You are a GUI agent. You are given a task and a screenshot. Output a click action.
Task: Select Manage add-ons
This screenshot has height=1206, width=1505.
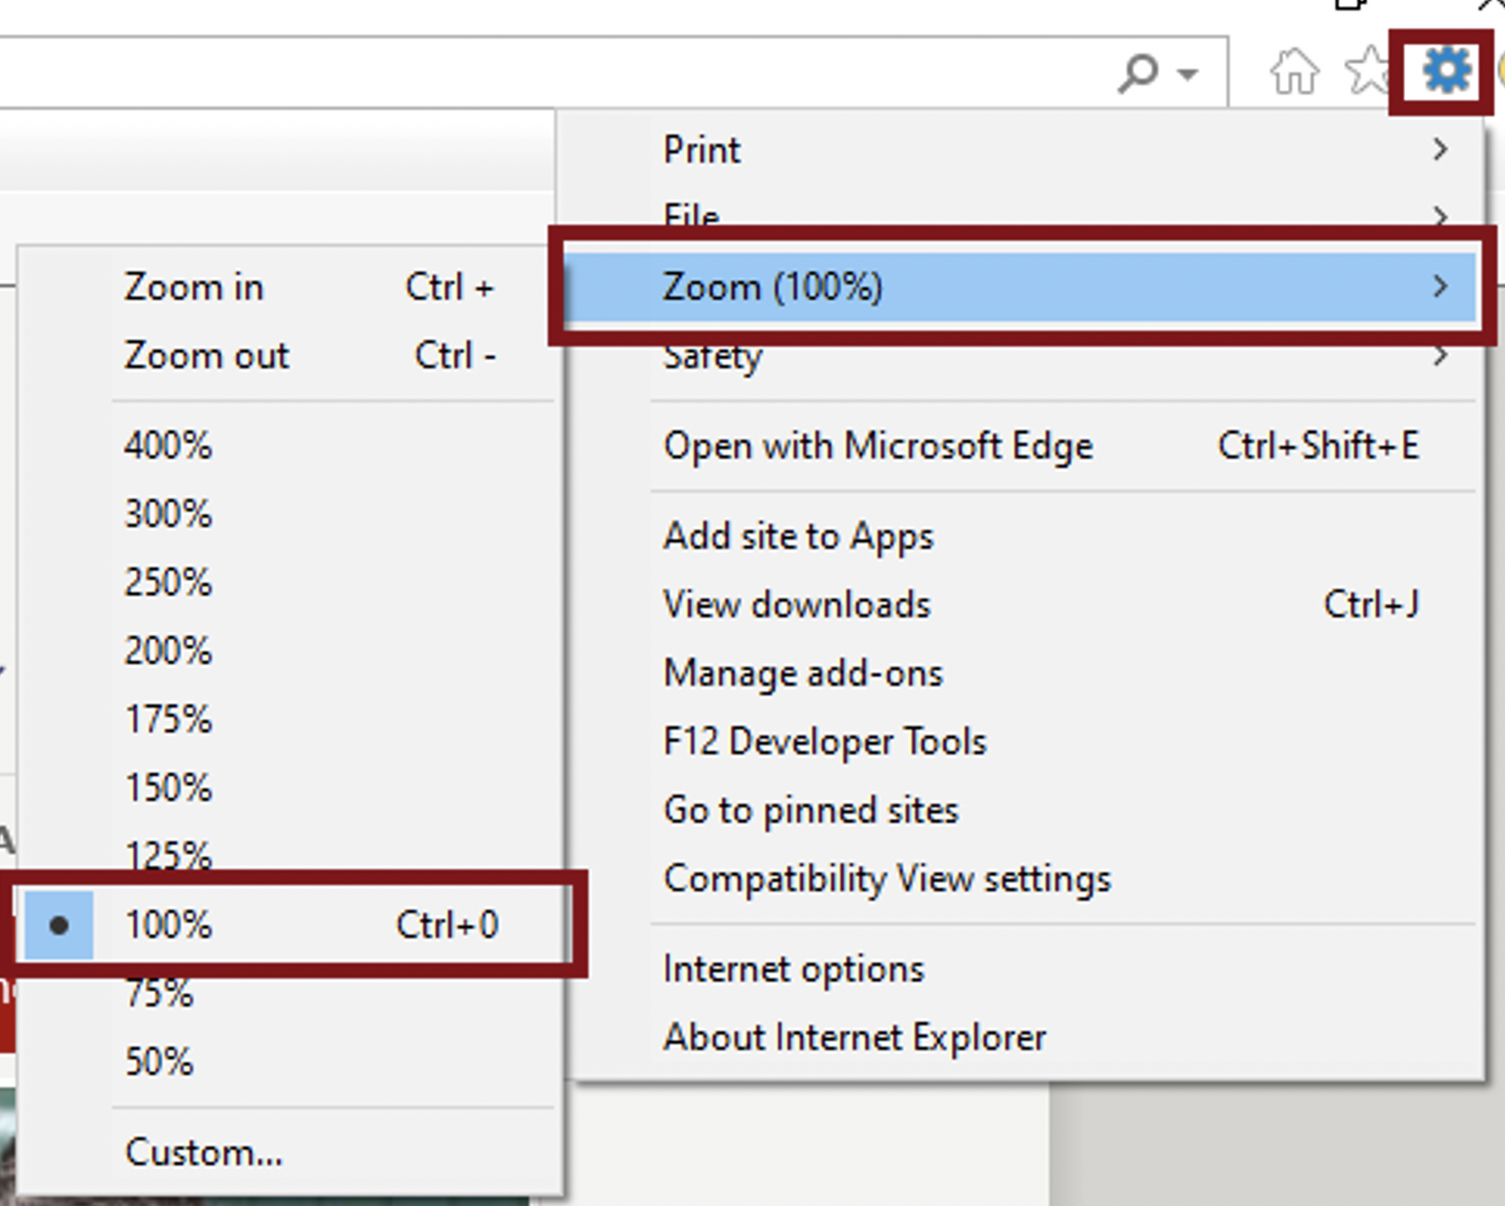[803, 672]
